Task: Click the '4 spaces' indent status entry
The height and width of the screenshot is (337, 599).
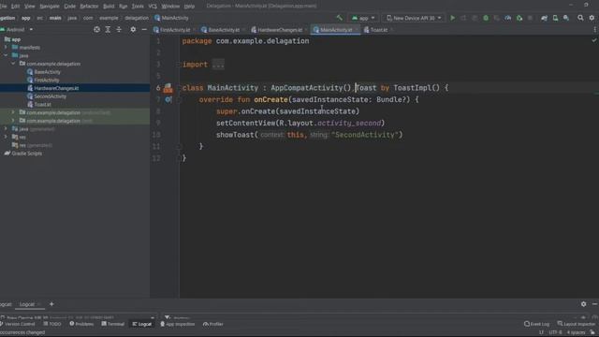Action: [576, 332]
